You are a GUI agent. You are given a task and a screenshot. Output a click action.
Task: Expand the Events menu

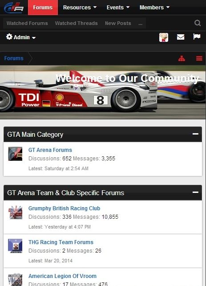[118, 8]
